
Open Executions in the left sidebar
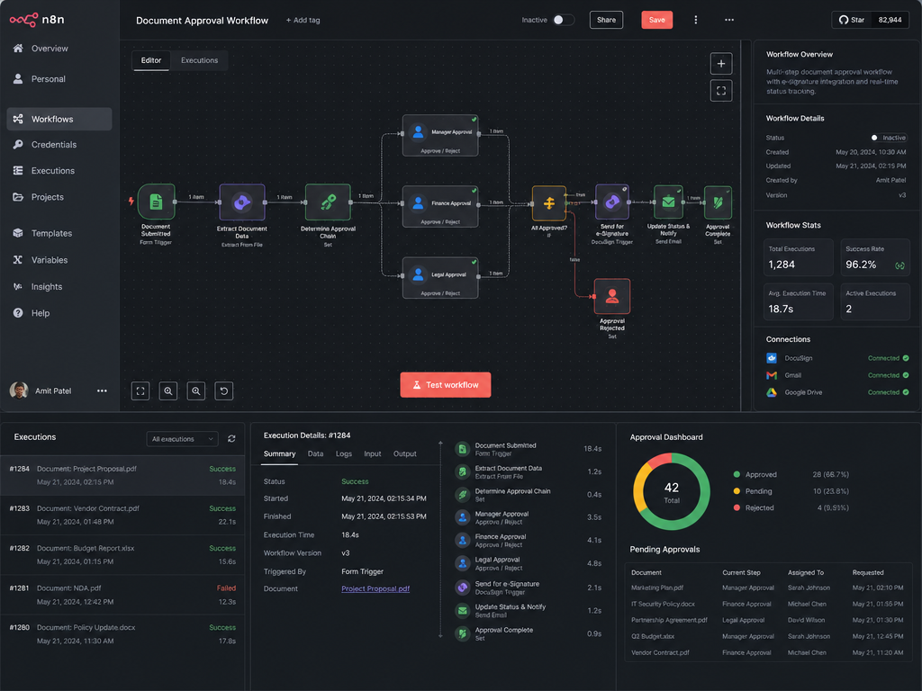(x=53, y=170)
